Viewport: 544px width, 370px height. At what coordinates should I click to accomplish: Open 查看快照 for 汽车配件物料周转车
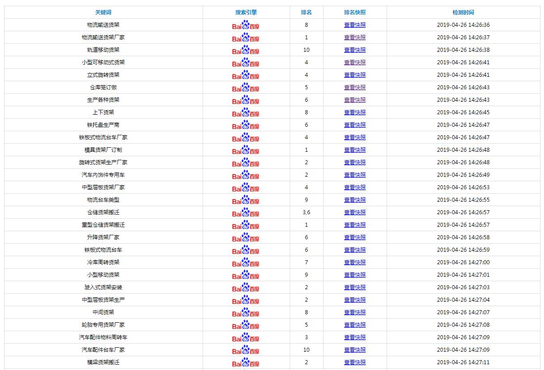coord(355,337)
